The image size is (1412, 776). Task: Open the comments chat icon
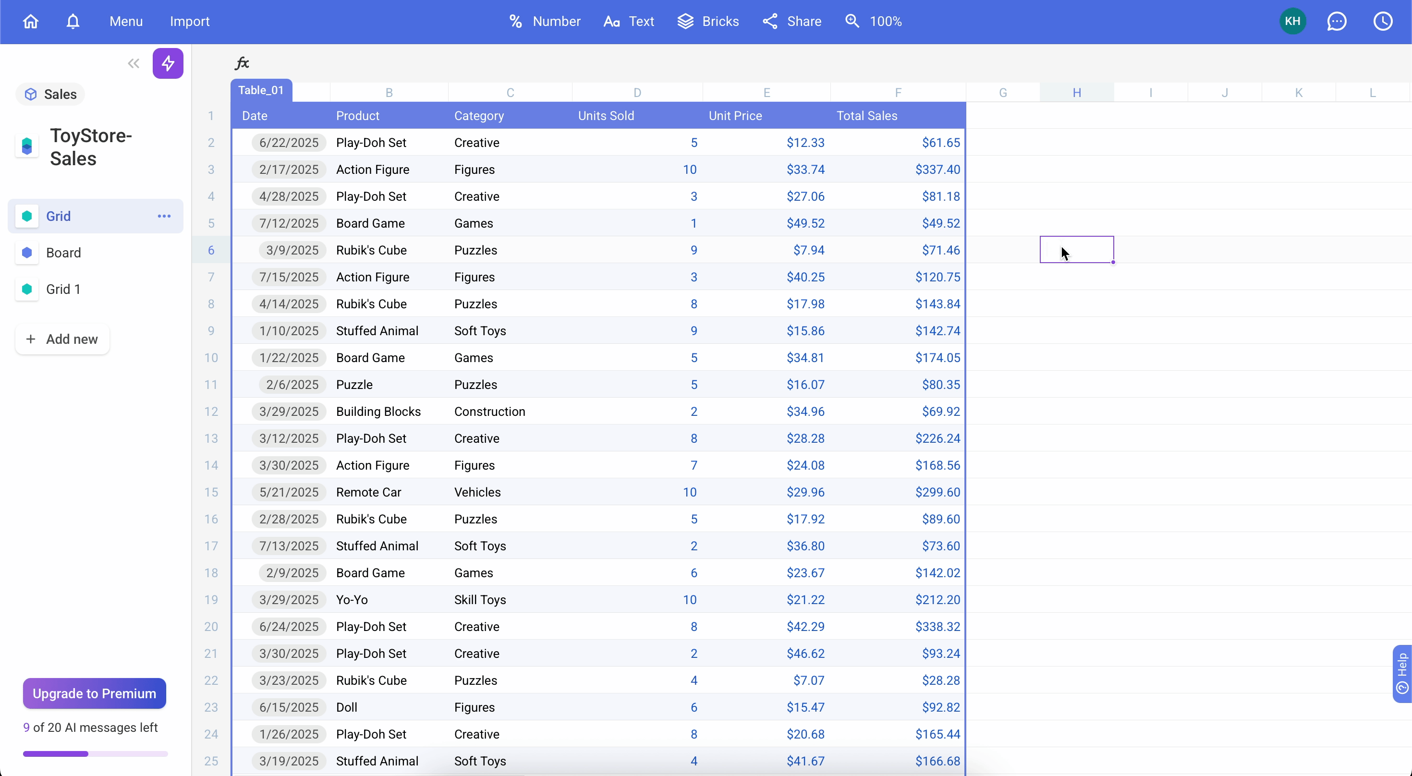coord(1336,22)
